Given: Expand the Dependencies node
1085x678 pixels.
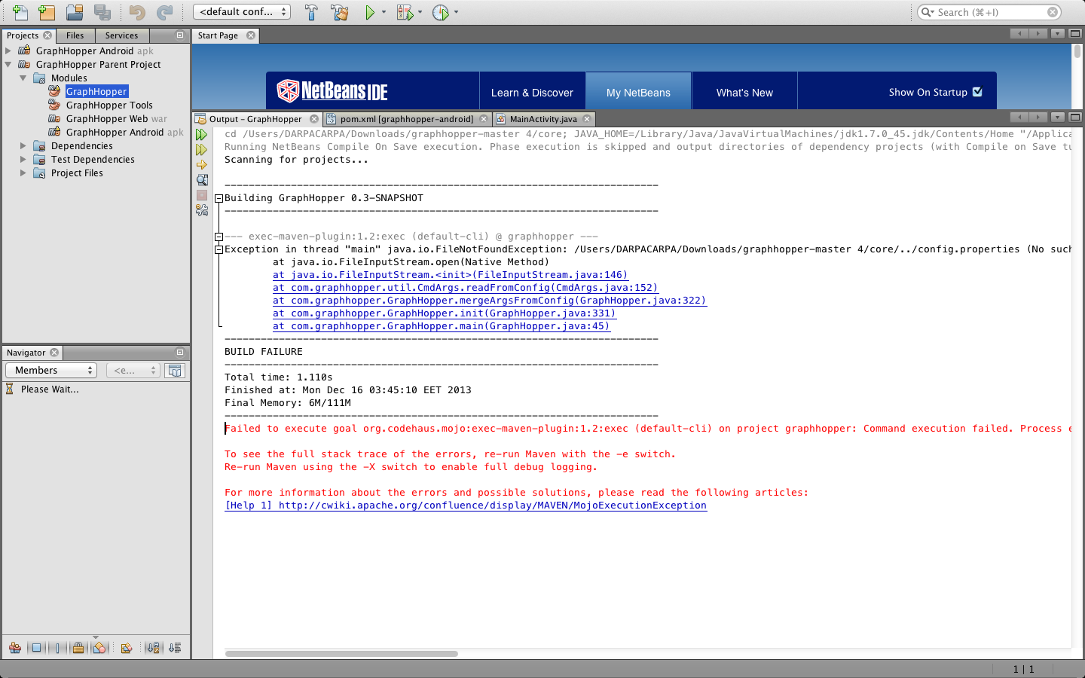Looking at the screenshot, I should tap(23, 145).
